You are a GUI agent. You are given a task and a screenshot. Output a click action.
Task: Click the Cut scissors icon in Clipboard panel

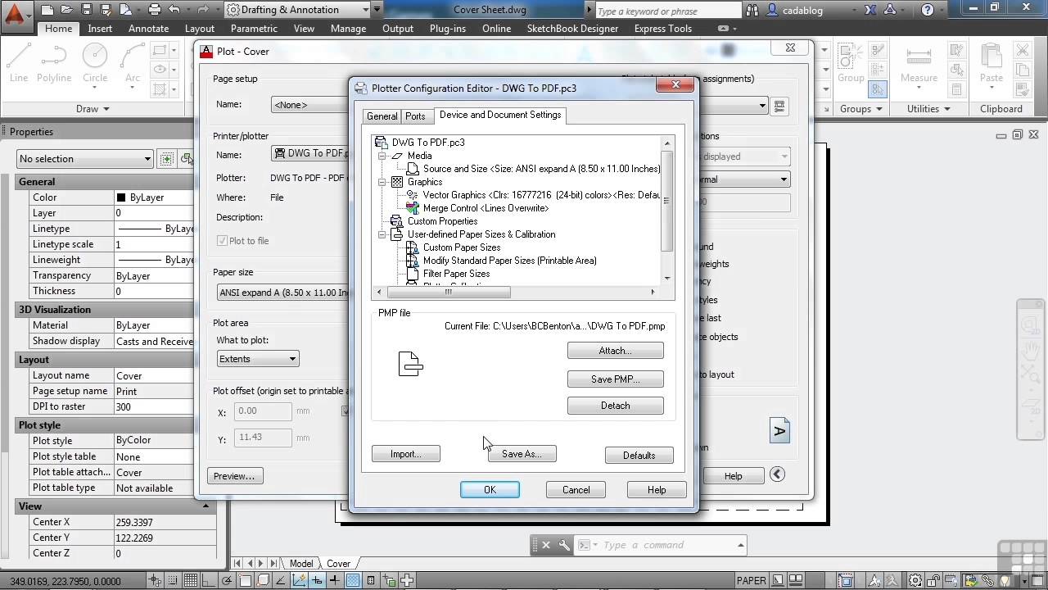(1023, 51)
